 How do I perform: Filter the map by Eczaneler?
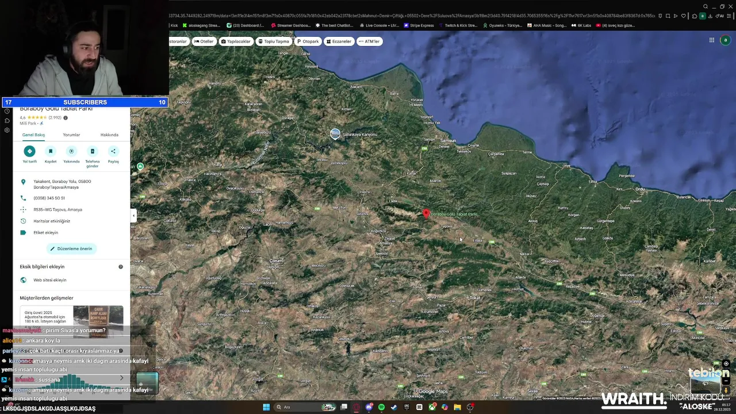[339, 41]
